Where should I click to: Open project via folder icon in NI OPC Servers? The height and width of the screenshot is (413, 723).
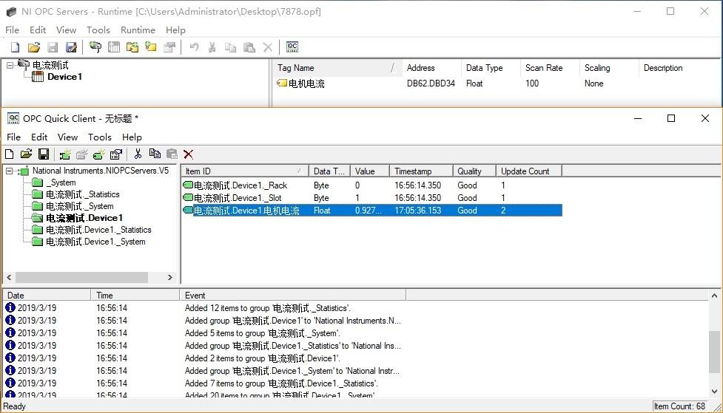pos(33,47)
